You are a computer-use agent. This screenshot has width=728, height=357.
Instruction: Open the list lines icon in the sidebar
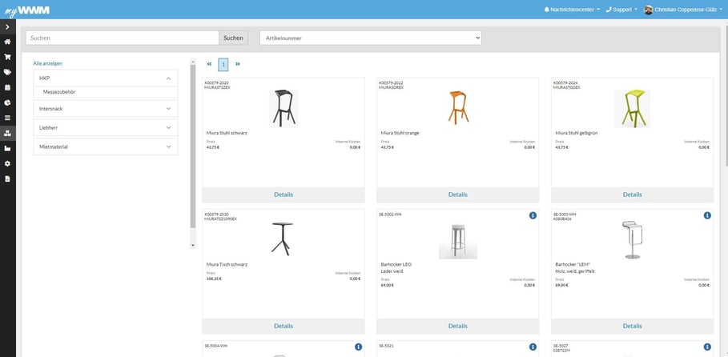(7, 118)
